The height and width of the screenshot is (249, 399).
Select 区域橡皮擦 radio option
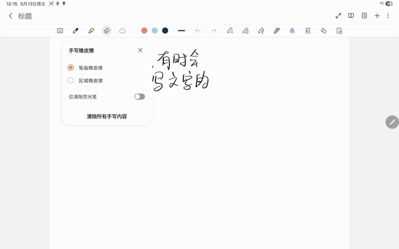pyautogui.click(x=71, y=80)
